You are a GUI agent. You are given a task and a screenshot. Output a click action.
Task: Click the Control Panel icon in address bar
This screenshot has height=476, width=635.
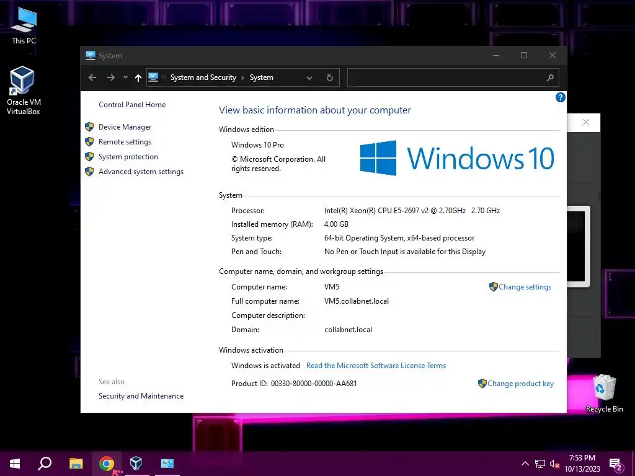coord(153,77)
